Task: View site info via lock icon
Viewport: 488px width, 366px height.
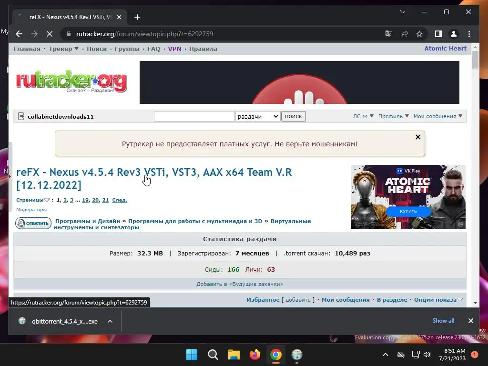Action: (x=69, y=34)
